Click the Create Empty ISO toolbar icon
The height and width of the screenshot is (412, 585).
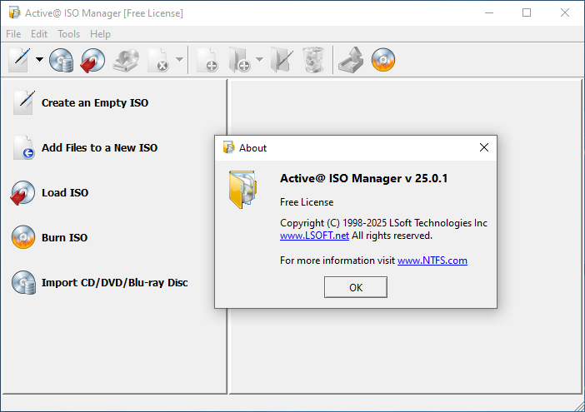click(20, 60)
